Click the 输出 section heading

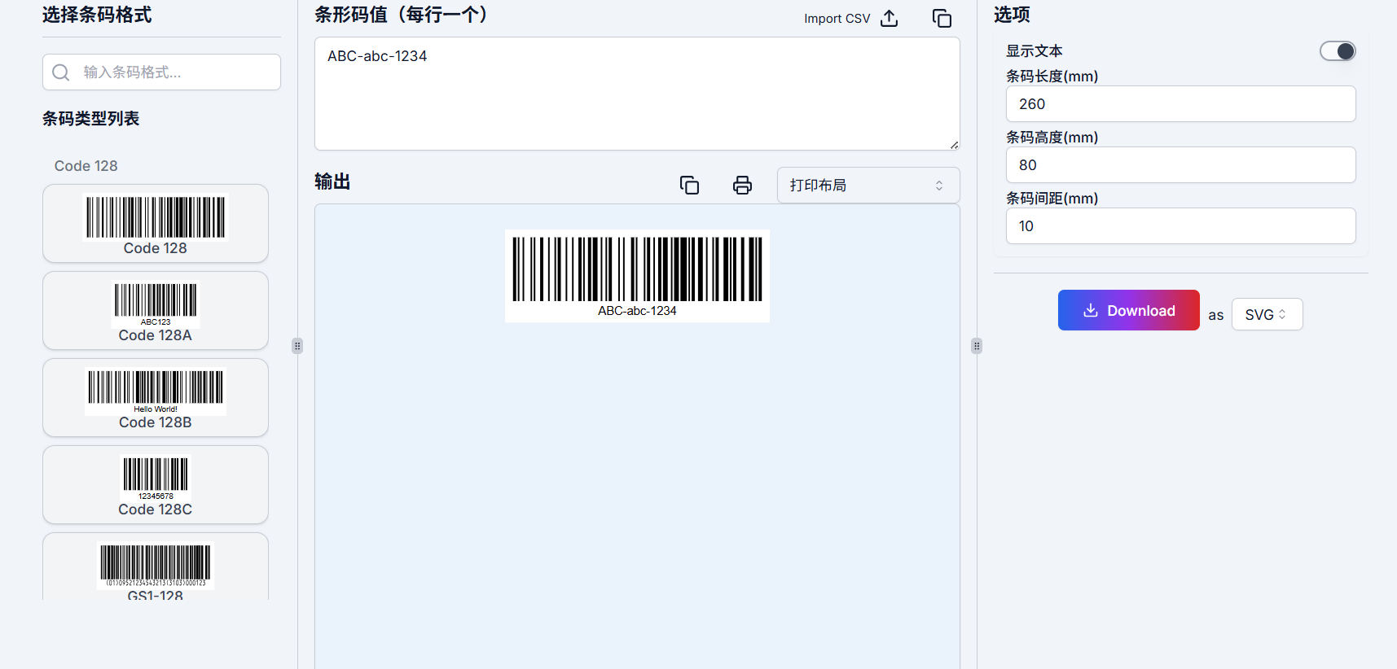point(332,181)
